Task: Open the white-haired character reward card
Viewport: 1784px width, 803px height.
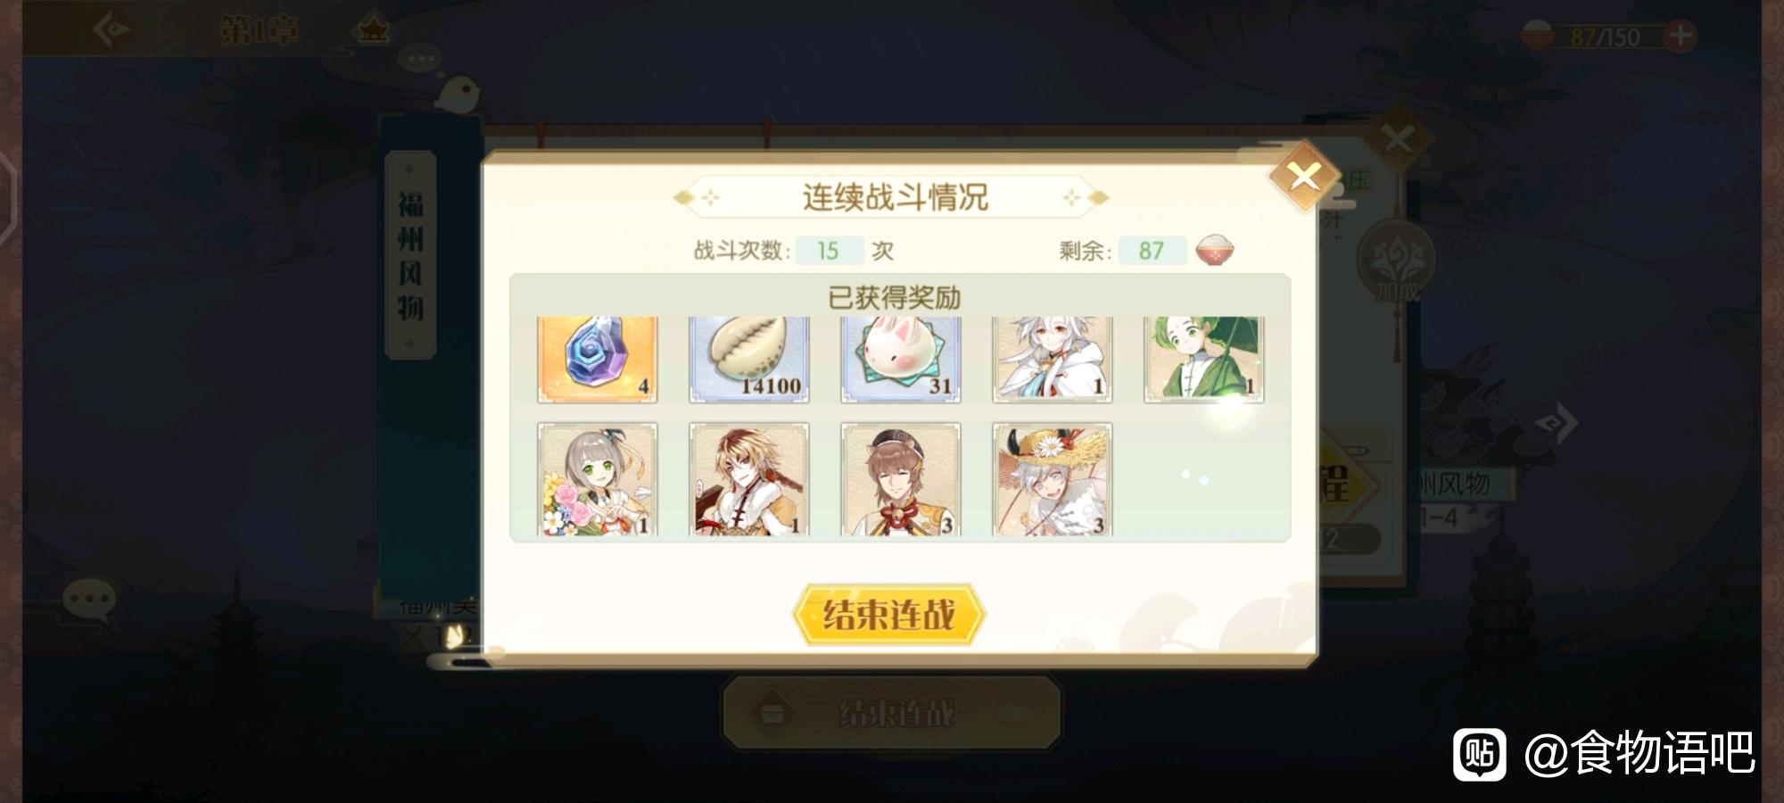Action: (1053, 360)
